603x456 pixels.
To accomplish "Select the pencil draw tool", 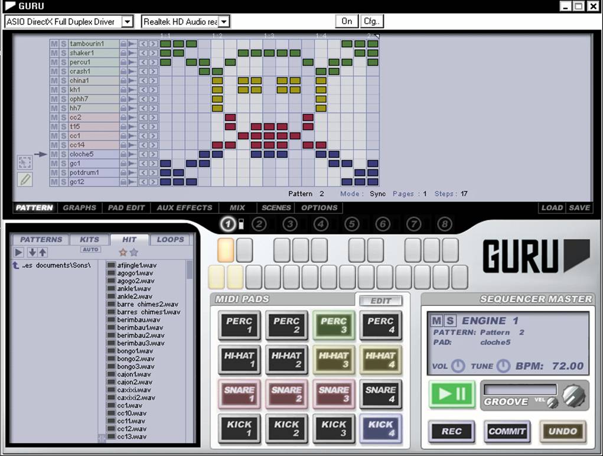I will click(25, 180).
